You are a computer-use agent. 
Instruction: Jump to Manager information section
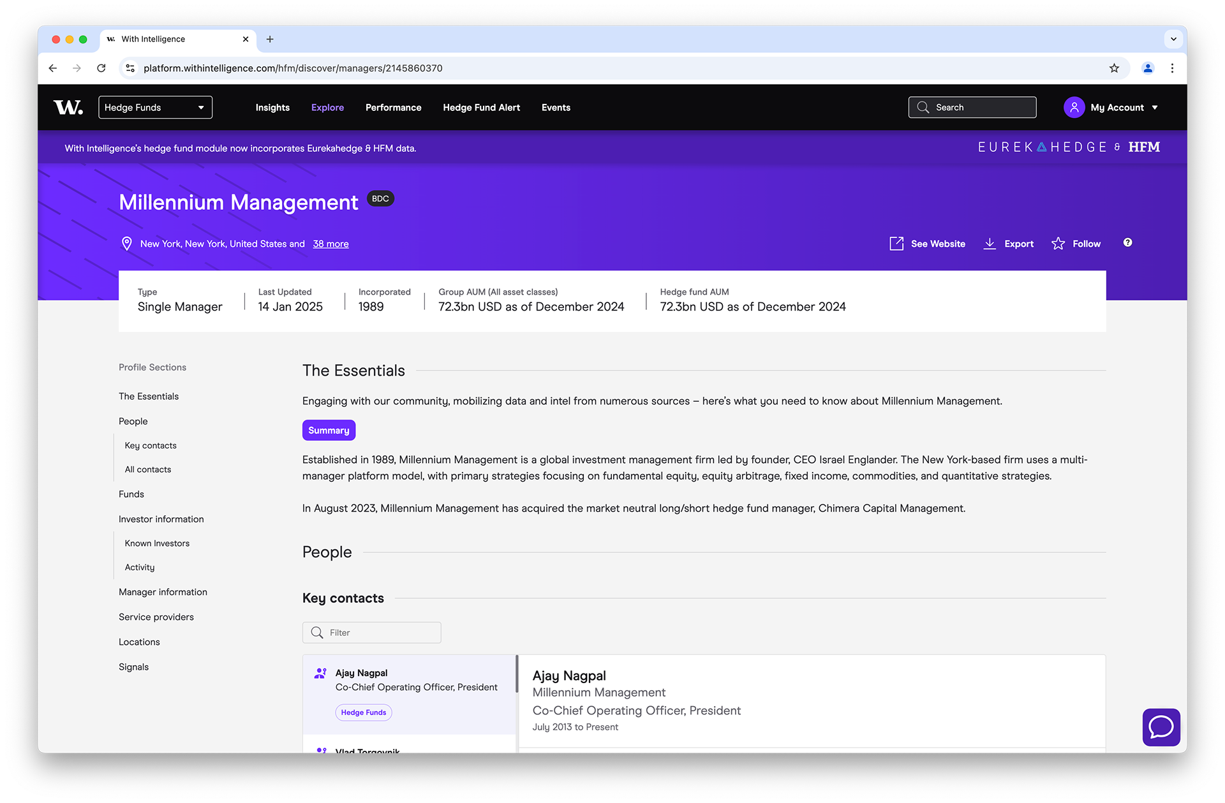(x=163, y=592)
